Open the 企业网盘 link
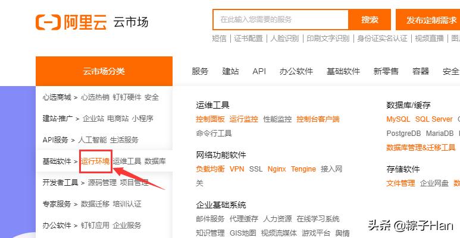 434,183
